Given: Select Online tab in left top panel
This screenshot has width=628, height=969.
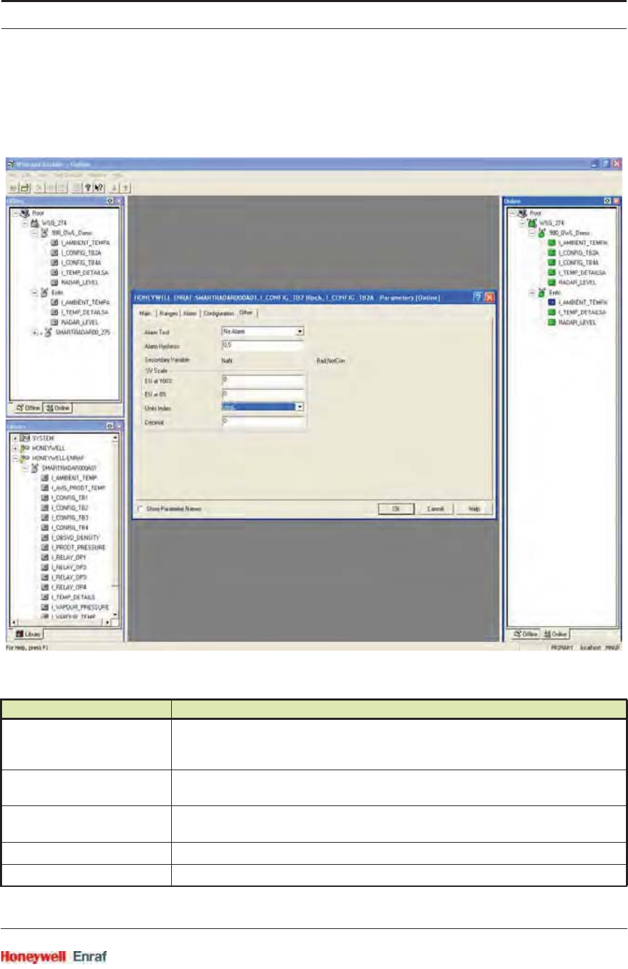Looking at the screenshot, I should 58,408.
